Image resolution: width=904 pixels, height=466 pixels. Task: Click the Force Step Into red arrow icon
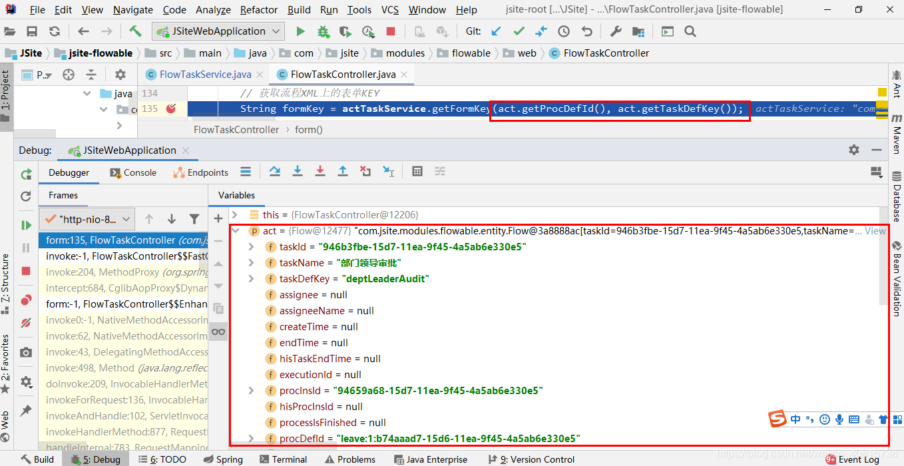[320, 172]
